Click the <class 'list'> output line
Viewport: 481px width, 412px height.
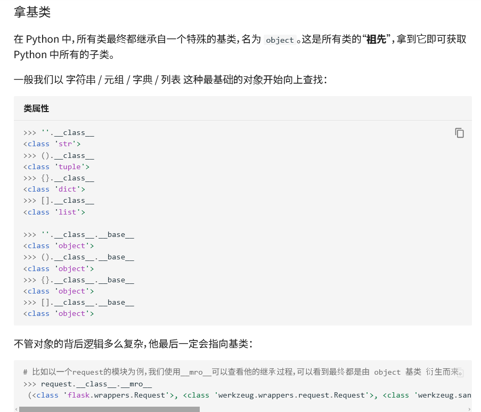[x=54, y=212]
